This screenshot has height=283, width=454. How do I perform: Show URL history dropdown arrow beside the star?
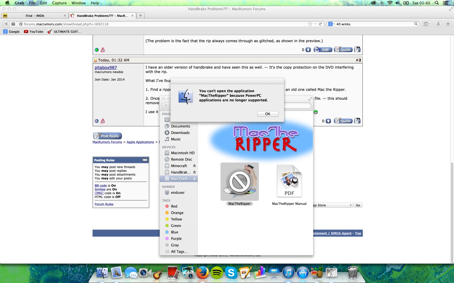(x=315, y=24)
